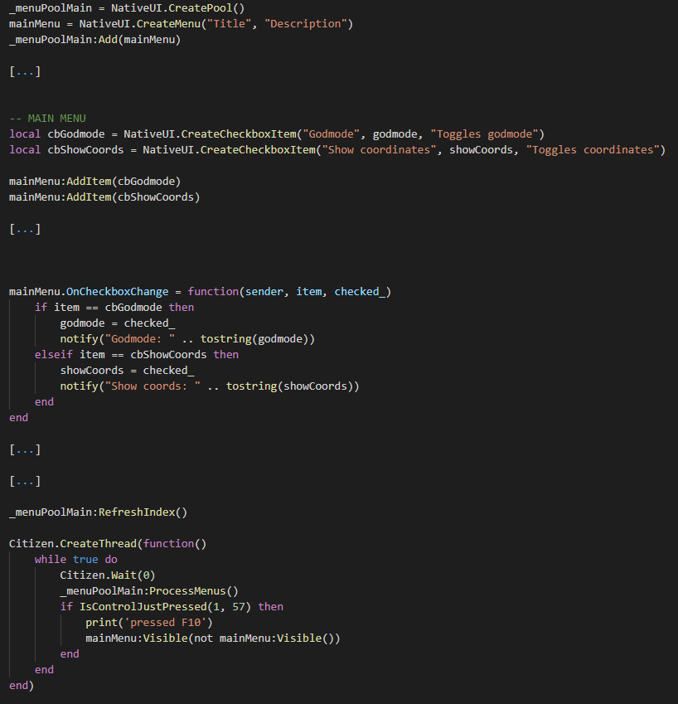The image size is (678, 704).
Task: Click the line "godmode = checked_"
Action: pyautogui.click(x=118, y=323)
